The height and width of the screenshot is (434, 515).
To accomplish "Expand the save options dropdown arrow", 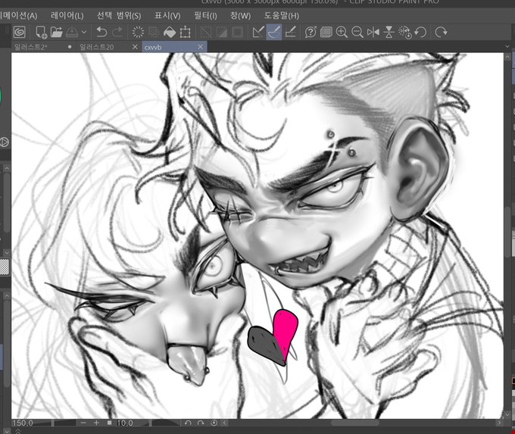I will 84,33.
